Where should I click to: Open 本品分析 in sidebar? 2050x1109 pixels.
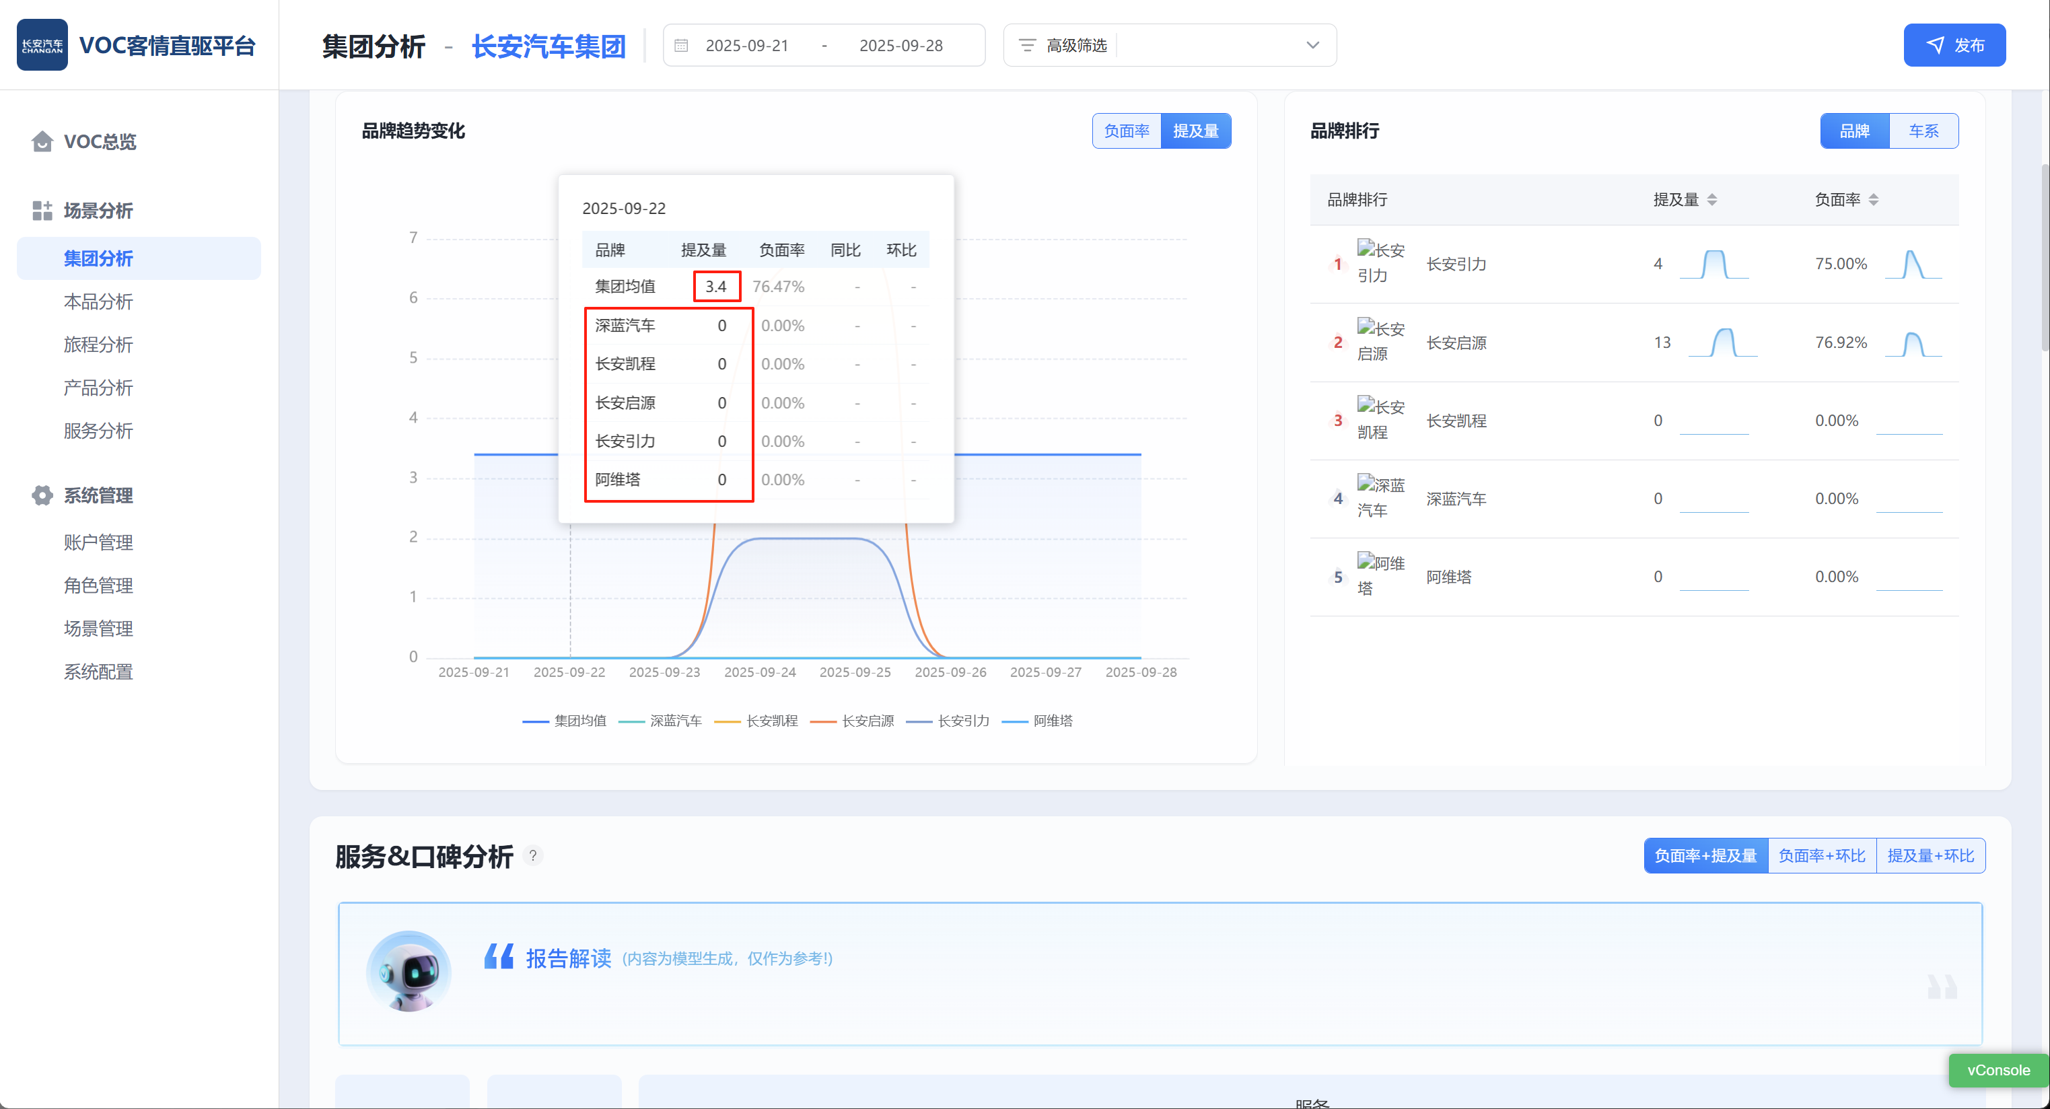(x=98, y=301)
